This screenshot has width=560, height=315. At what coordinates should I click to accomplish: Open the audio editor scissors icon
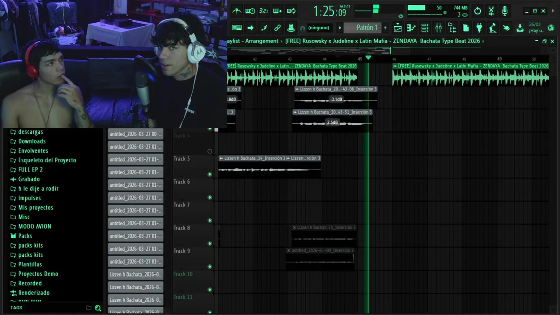[x=491, y=11]
